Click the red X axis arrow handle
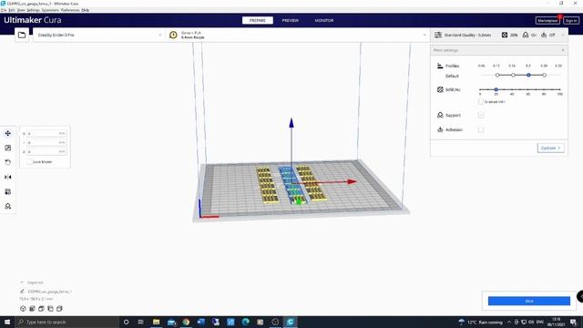The image size is (583, 328). [x=352, y=182]
